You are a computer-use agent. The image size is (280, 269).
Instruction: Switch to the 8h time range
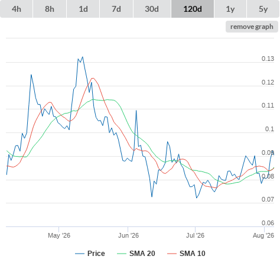pyautogui.click(x=50, y=9)
